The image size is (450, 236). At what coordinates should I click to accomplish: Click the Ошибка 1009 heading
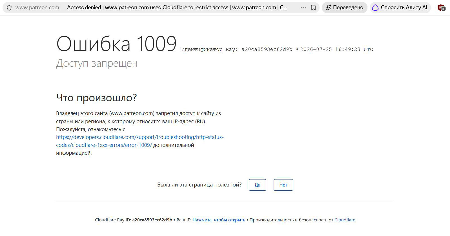tap(116, 44)
